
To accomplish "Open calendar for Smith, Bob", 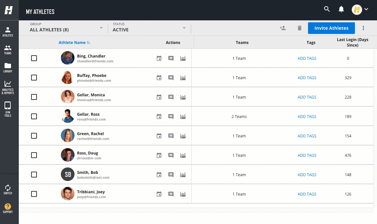I will [159, 175].
